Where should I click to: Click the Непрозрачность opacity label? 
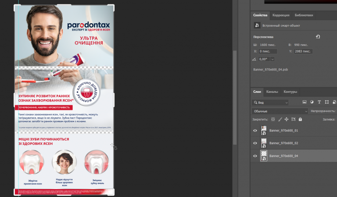pos(323,111)
